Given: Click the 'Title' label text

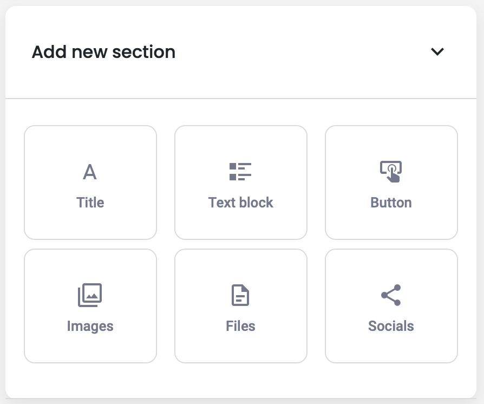Looking at the screenshot, I should [x=90, y=203].
